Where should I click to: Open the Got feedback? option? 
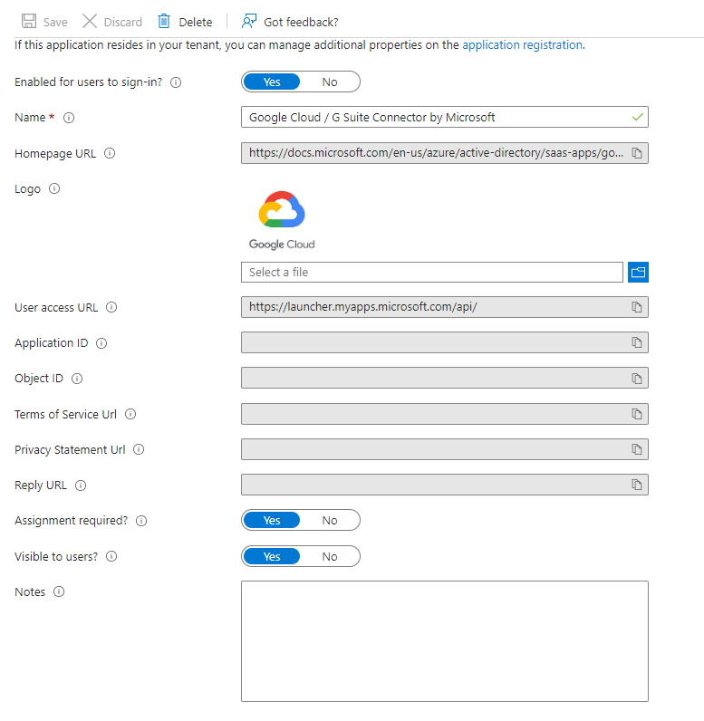(x=290, y=22)
